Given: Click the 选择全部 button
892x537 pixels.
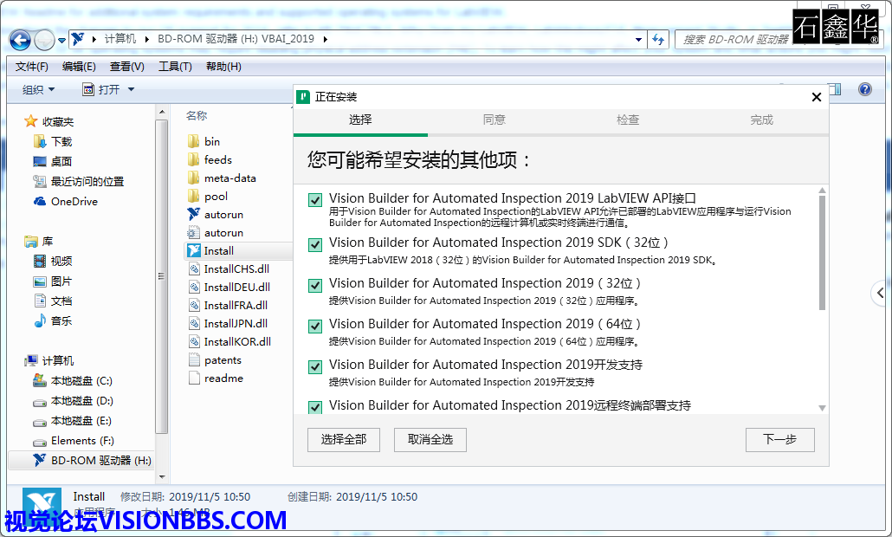Looking at the screenshot, I should [344, 440].
